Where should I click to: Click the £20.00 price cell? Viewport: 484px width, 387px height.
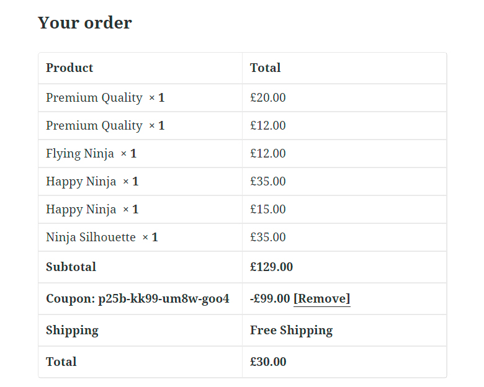click(x=267, y=98)
